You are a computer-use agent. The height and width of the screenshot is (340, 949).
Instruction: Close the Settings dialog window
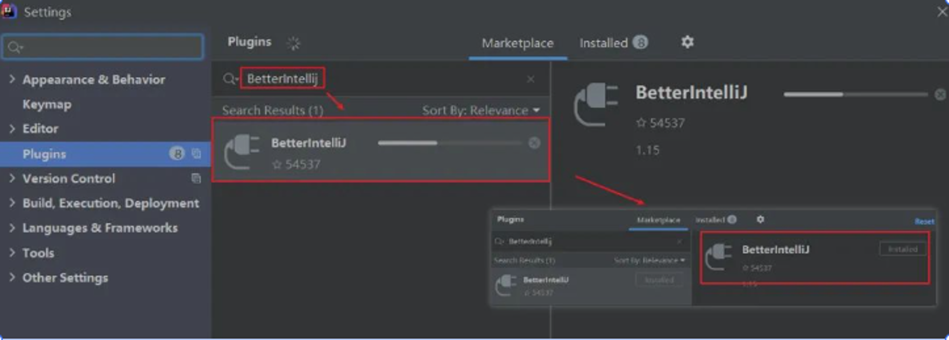[x=942, y=11]
